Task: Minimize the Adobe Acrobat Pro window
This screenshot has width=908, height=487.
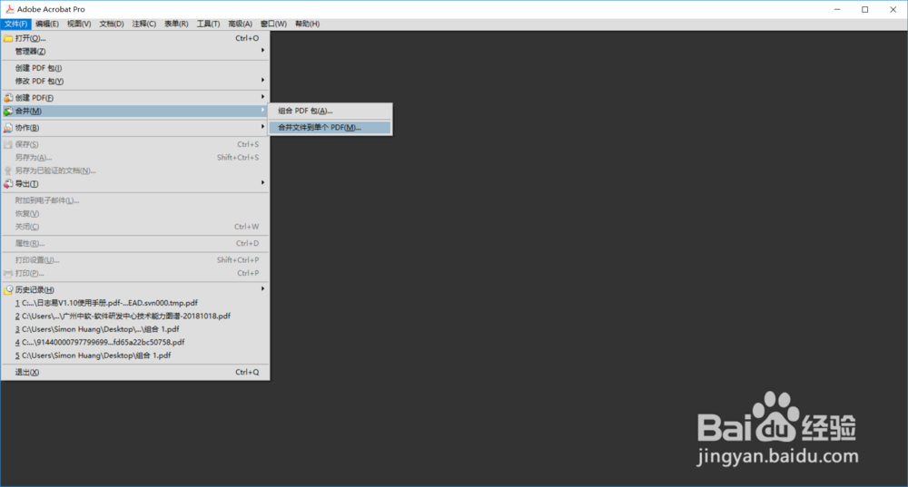Action: click(837, 9)
